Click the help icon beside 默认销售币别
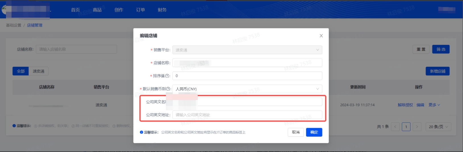Viewport: 463px width, 152px height. 168,89
